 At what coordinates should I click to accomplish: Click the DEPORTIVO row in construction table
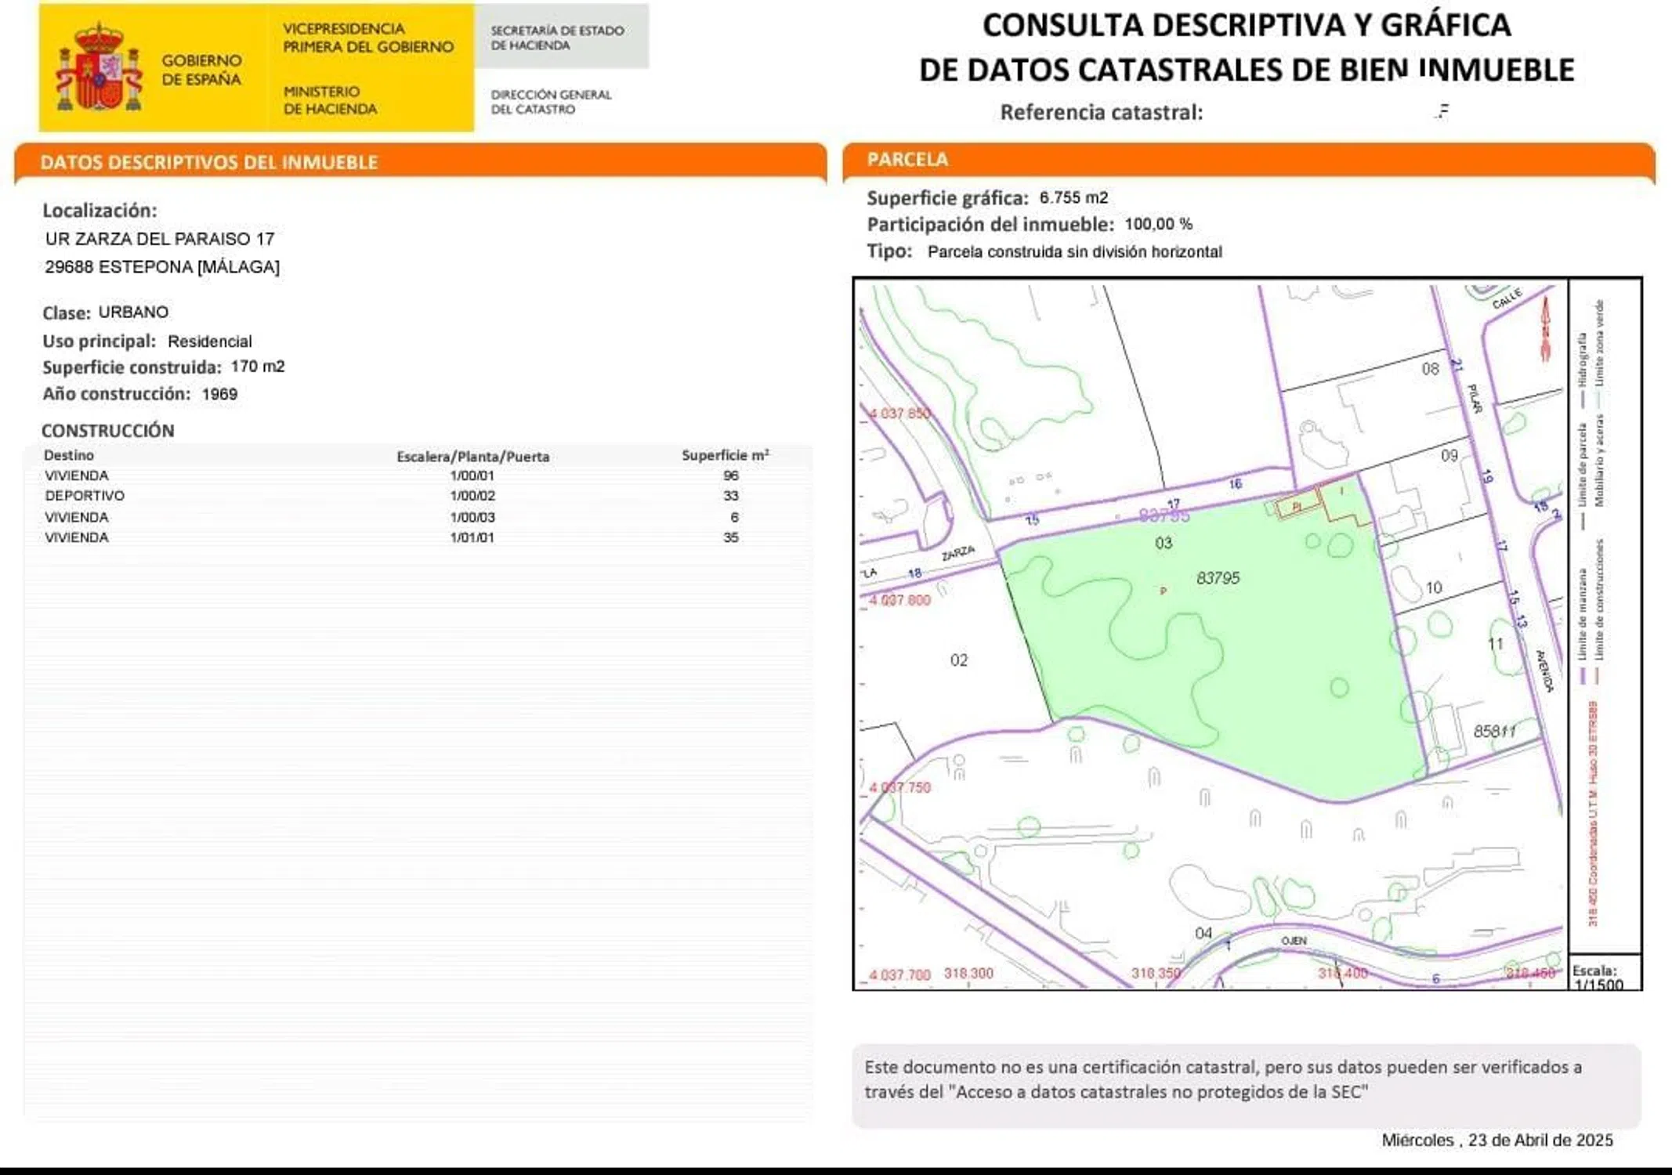[x=85, y=496]
